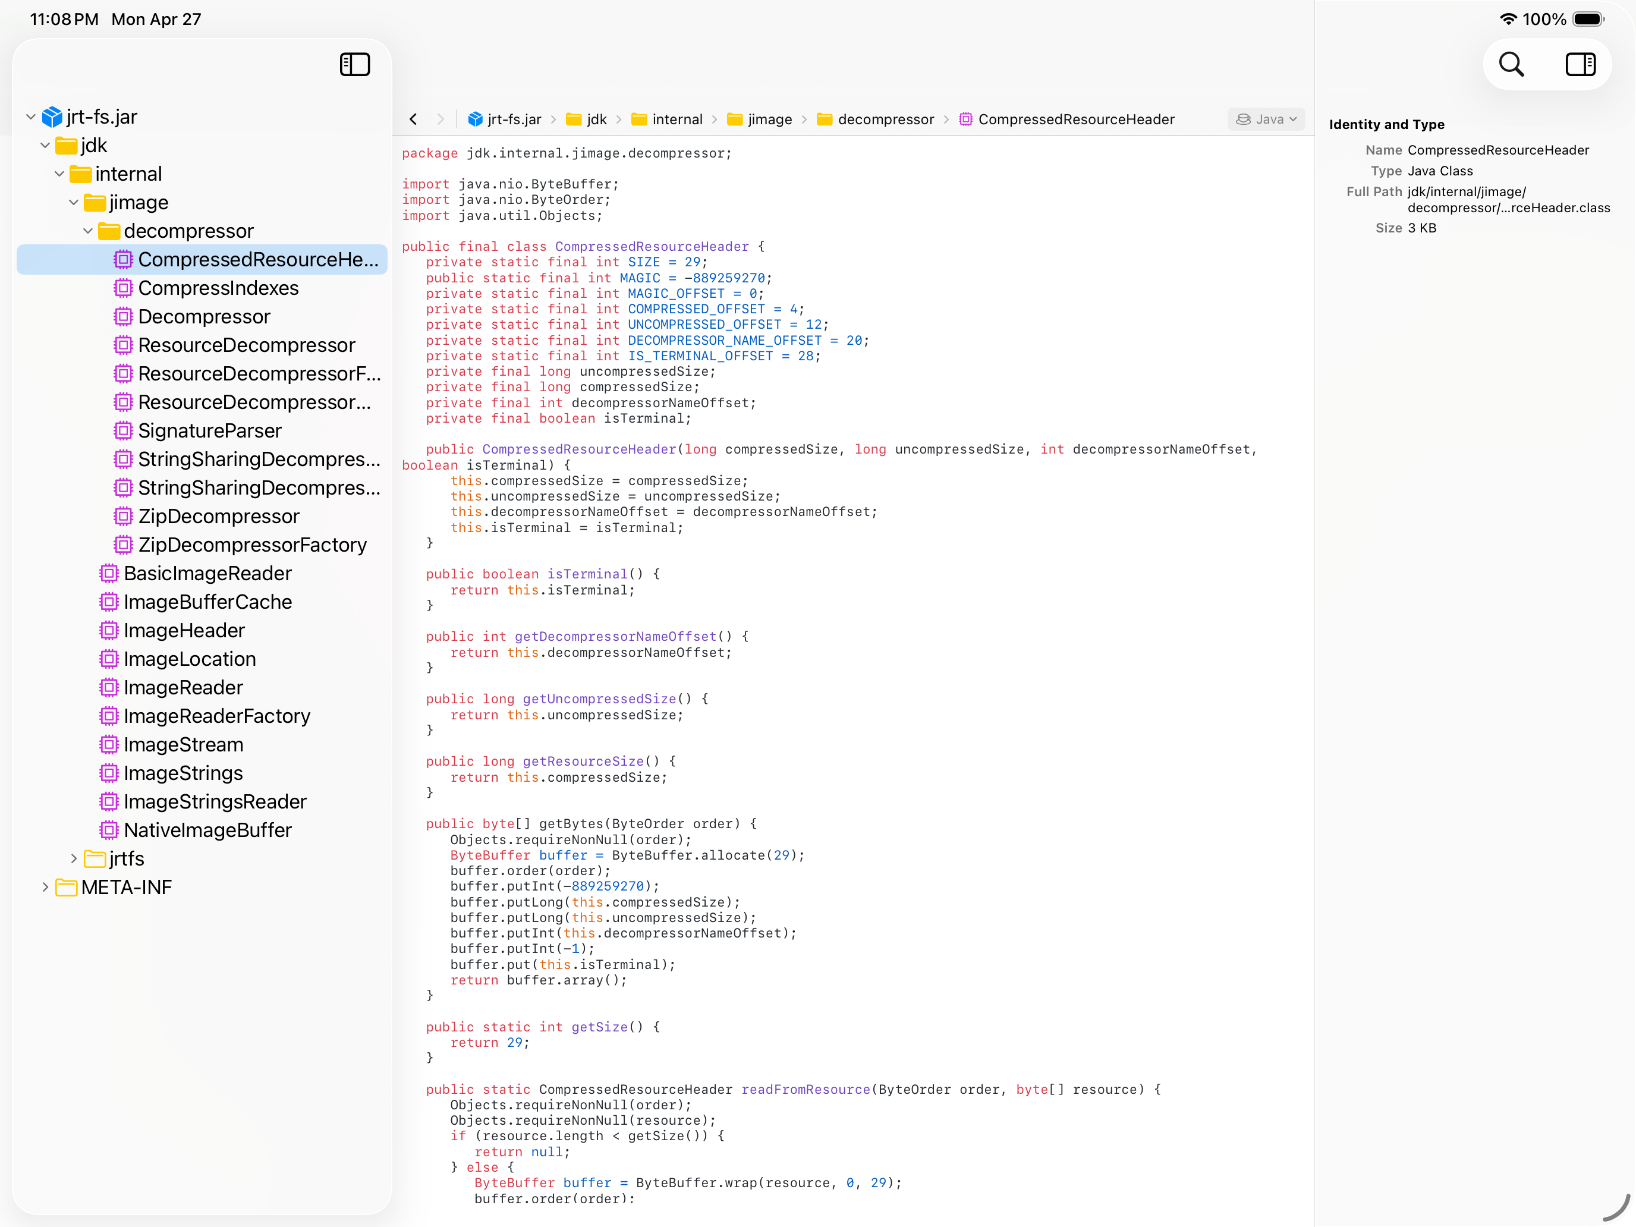Go forward with the right chevron
The image size is (1636, 1227).
point(441,119)
